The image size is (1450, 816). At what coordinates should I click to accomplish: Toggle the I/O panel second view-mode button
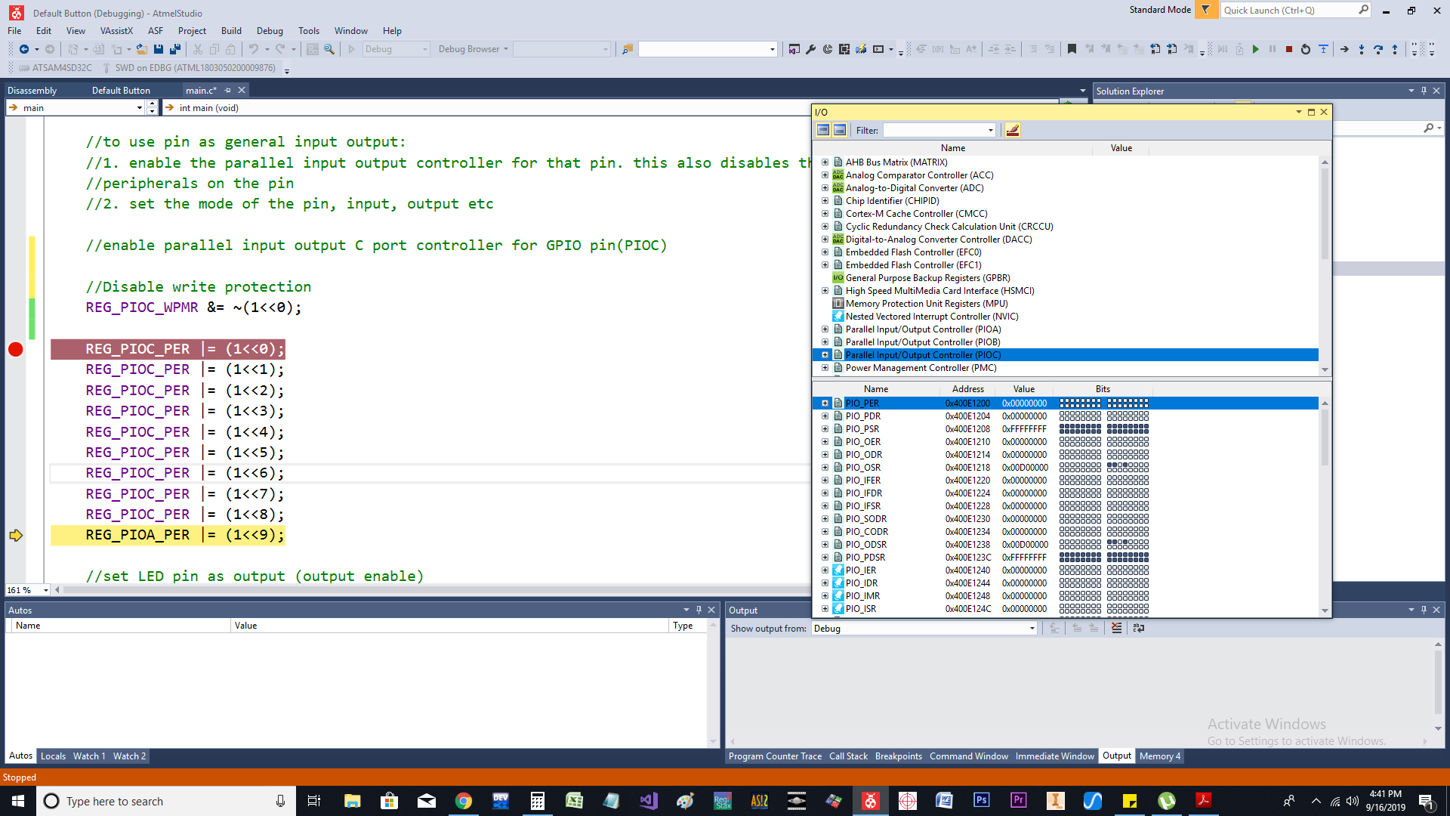pos(840,131)
